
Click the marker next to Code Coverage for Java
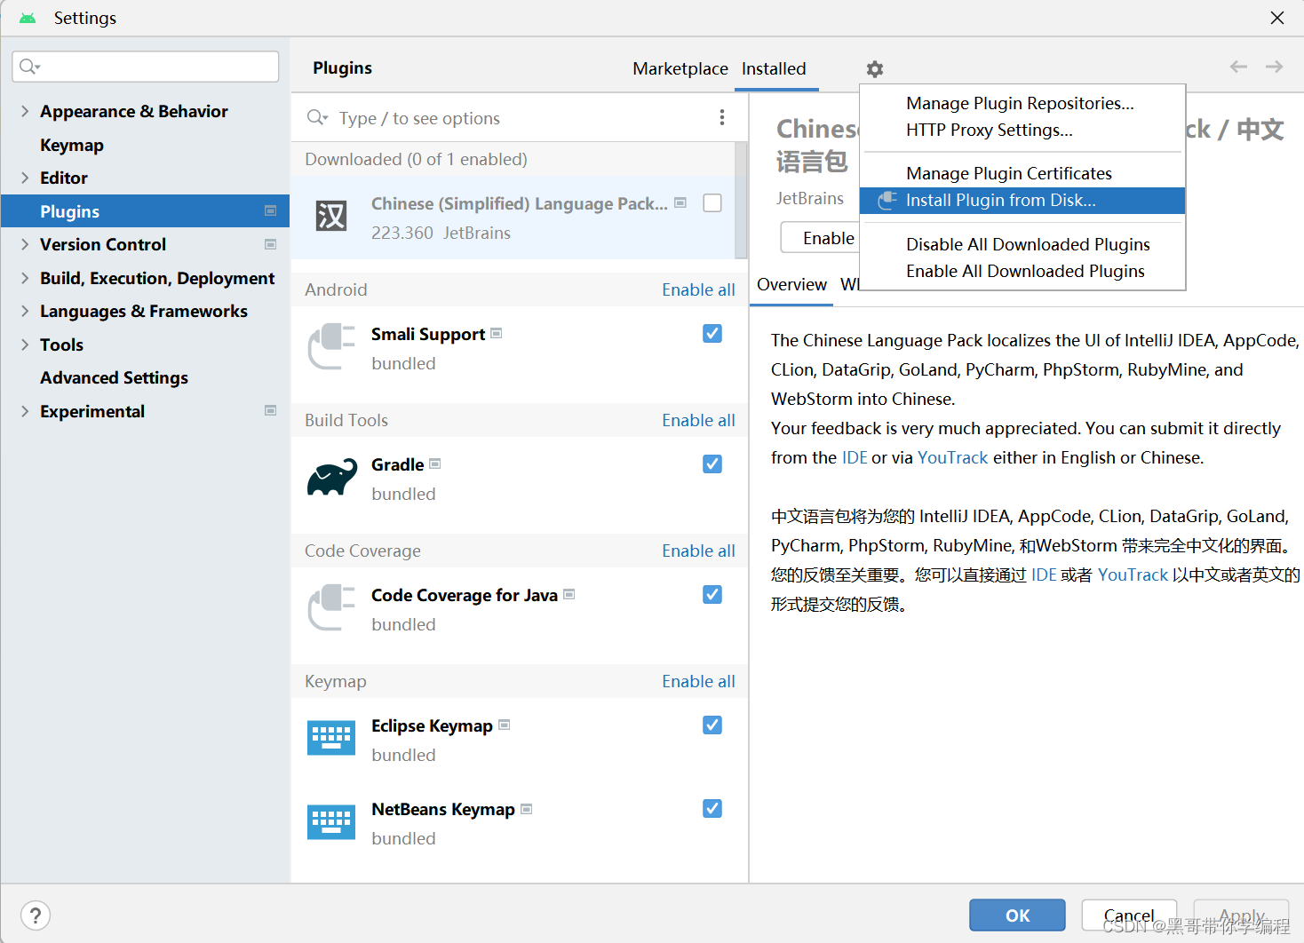pos(569,594)
